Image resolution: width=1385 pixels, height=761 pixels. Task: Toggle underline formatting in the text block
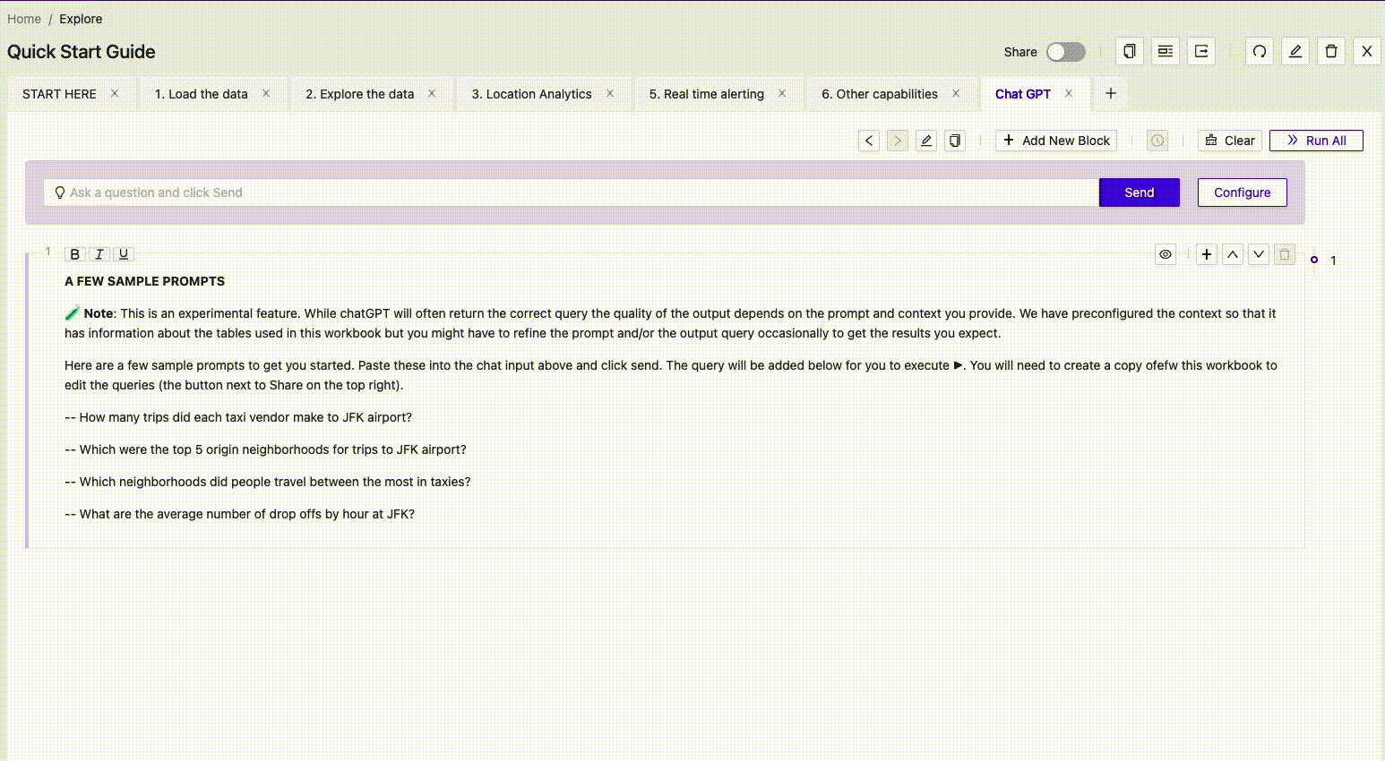[x=124, y=254]
